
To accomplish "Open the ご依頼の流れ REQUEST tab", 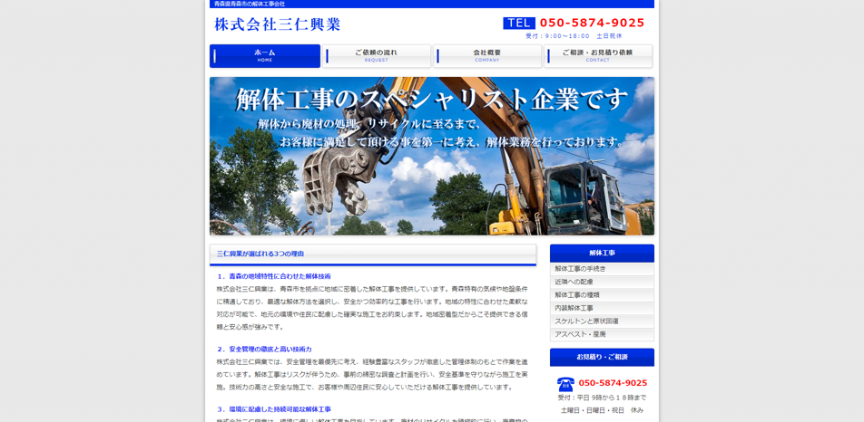I will coord(377,56).
